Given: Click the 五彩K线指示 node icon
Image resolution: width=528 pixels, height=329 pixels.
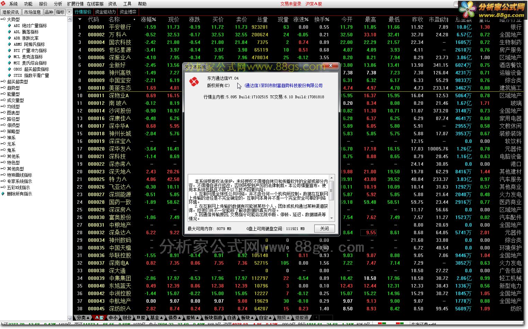Looking at the screenshot, I should point(3,188).
